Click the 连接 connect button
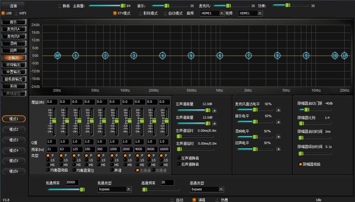The image size is (355, 202). [x=14, y=6]
